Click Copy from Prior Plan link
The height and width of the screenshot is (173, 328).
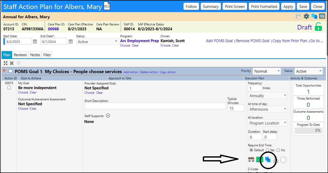(x=290, y=41)
